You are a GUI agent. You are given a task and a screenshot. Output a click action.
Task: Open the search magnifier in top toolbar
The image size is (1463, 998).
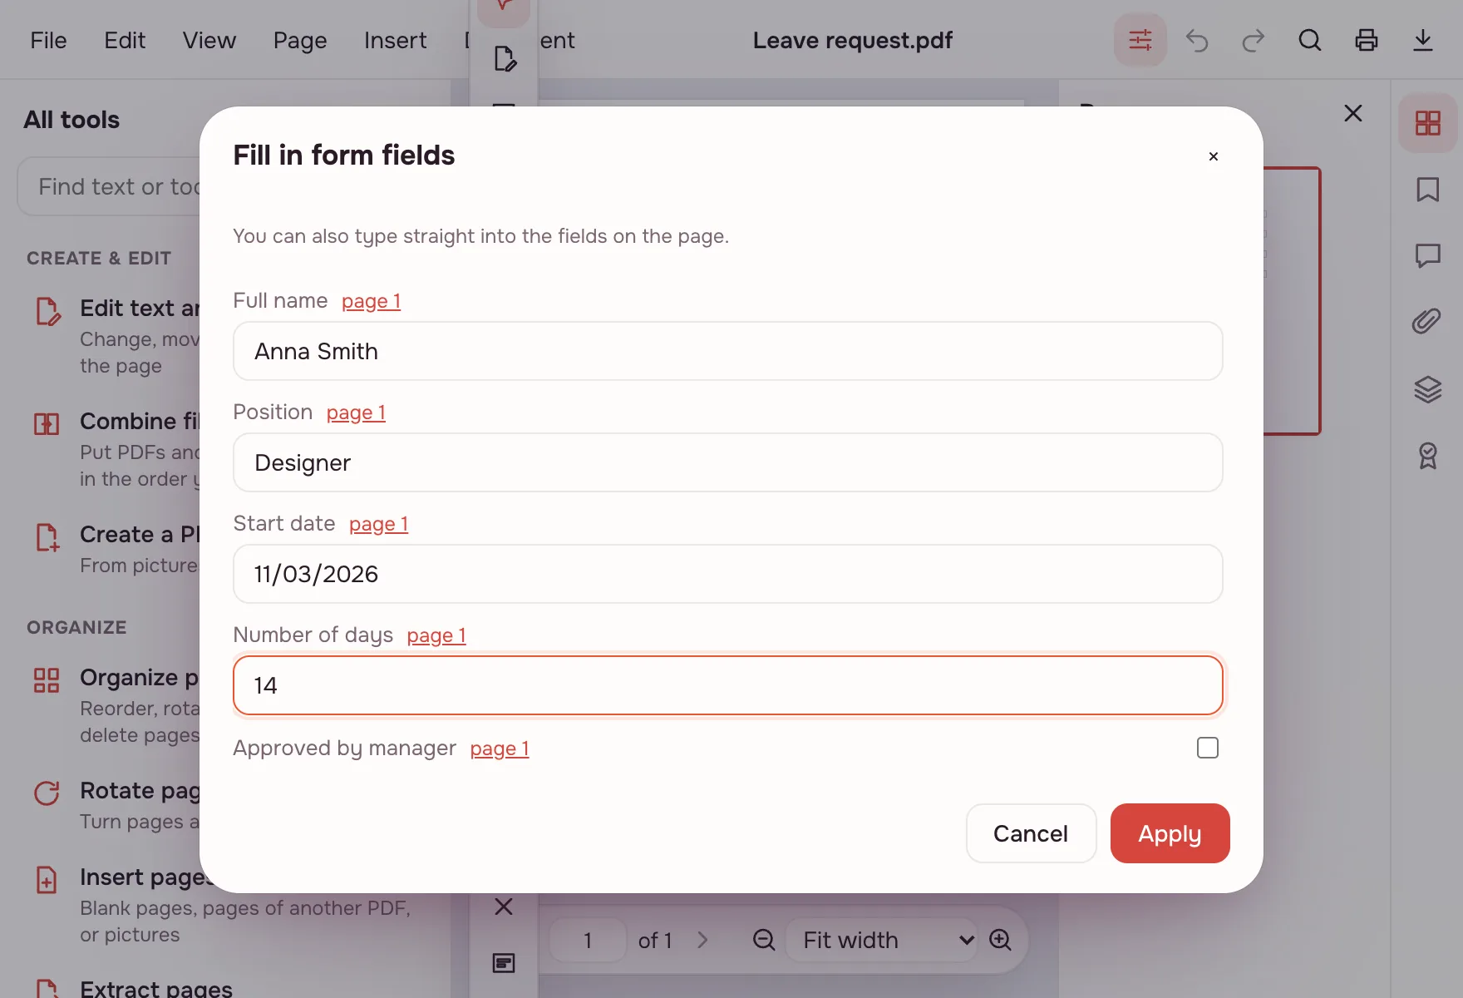tap(1310, 40)
